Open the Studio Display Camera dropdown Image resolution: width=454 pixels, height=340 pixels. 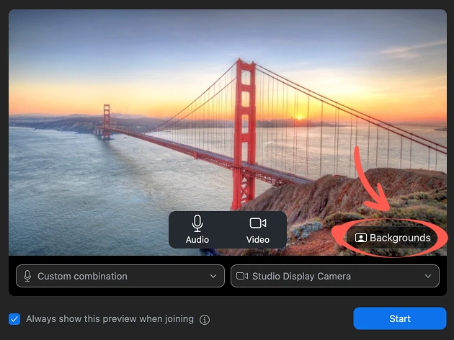(334, 276)
